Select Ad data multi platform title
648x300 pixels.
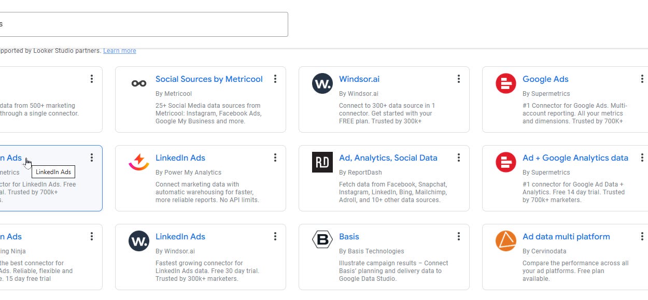click(x=566, y=237)
